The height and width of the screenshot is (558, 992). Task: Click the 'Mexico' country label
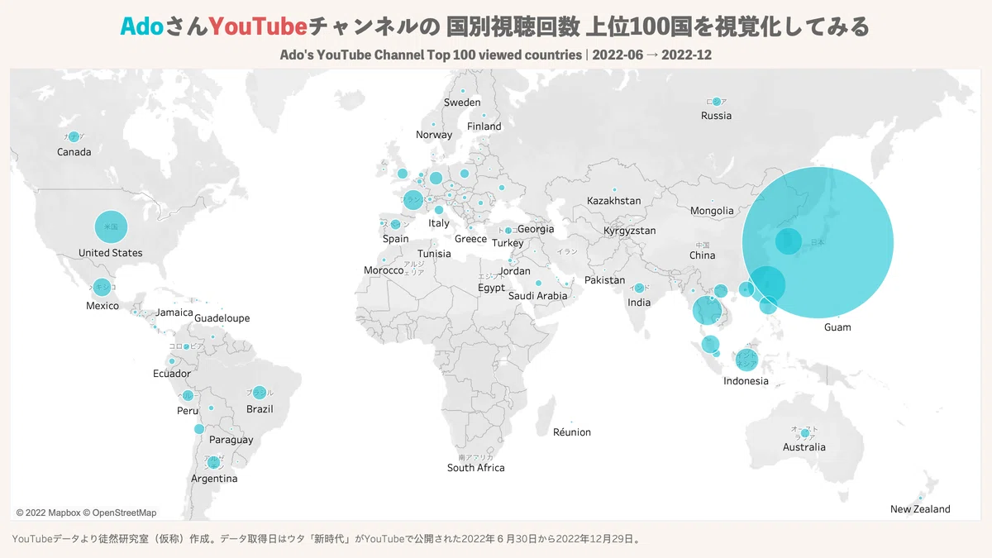(103, 306)
